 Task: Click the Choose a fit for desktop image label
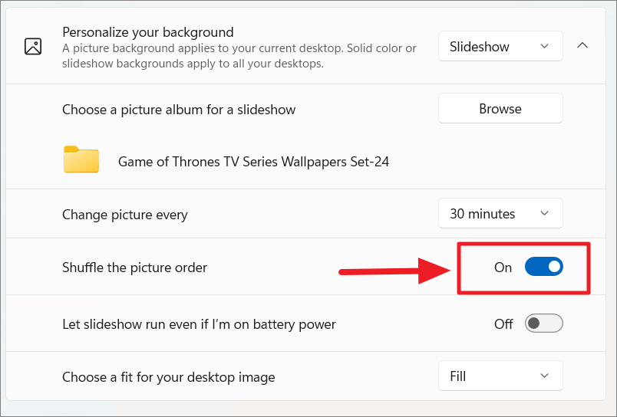point(168,377)
